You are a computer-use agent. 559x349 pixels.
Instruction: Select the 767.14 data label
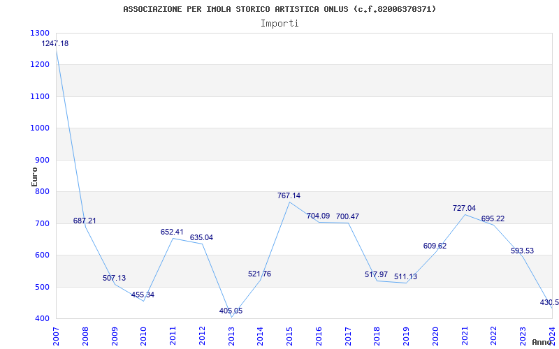point(289,195)
